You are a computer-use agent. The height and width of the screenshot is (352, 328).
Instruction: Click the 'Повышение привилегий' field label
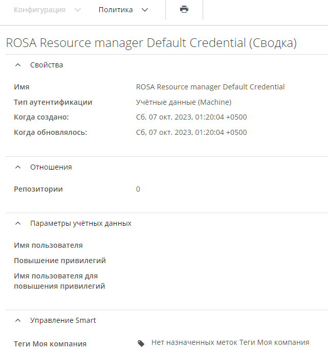point(60,261)
